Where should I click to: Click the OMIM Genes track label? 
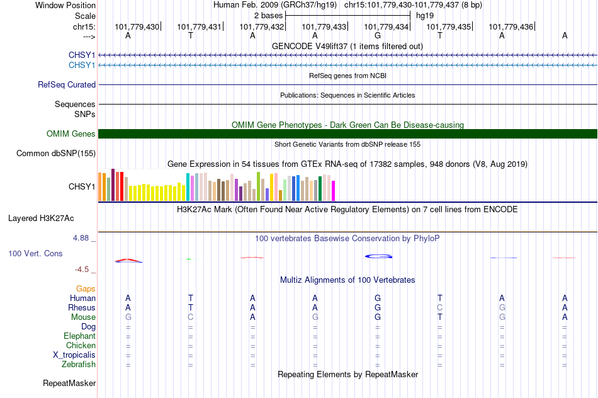pyautogui.click(x=71, y=134)
